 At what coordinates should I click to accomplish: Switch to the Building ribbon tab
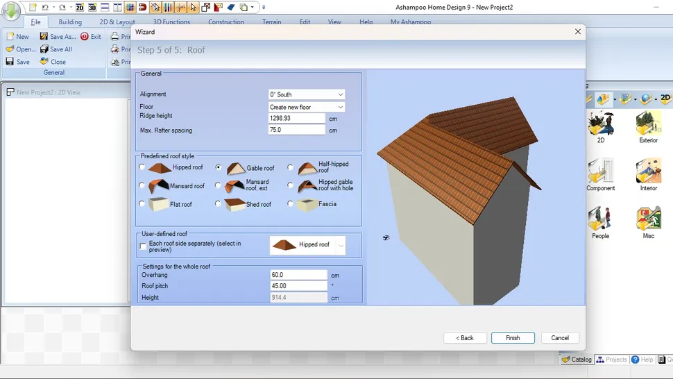click(x=70, y=22)
